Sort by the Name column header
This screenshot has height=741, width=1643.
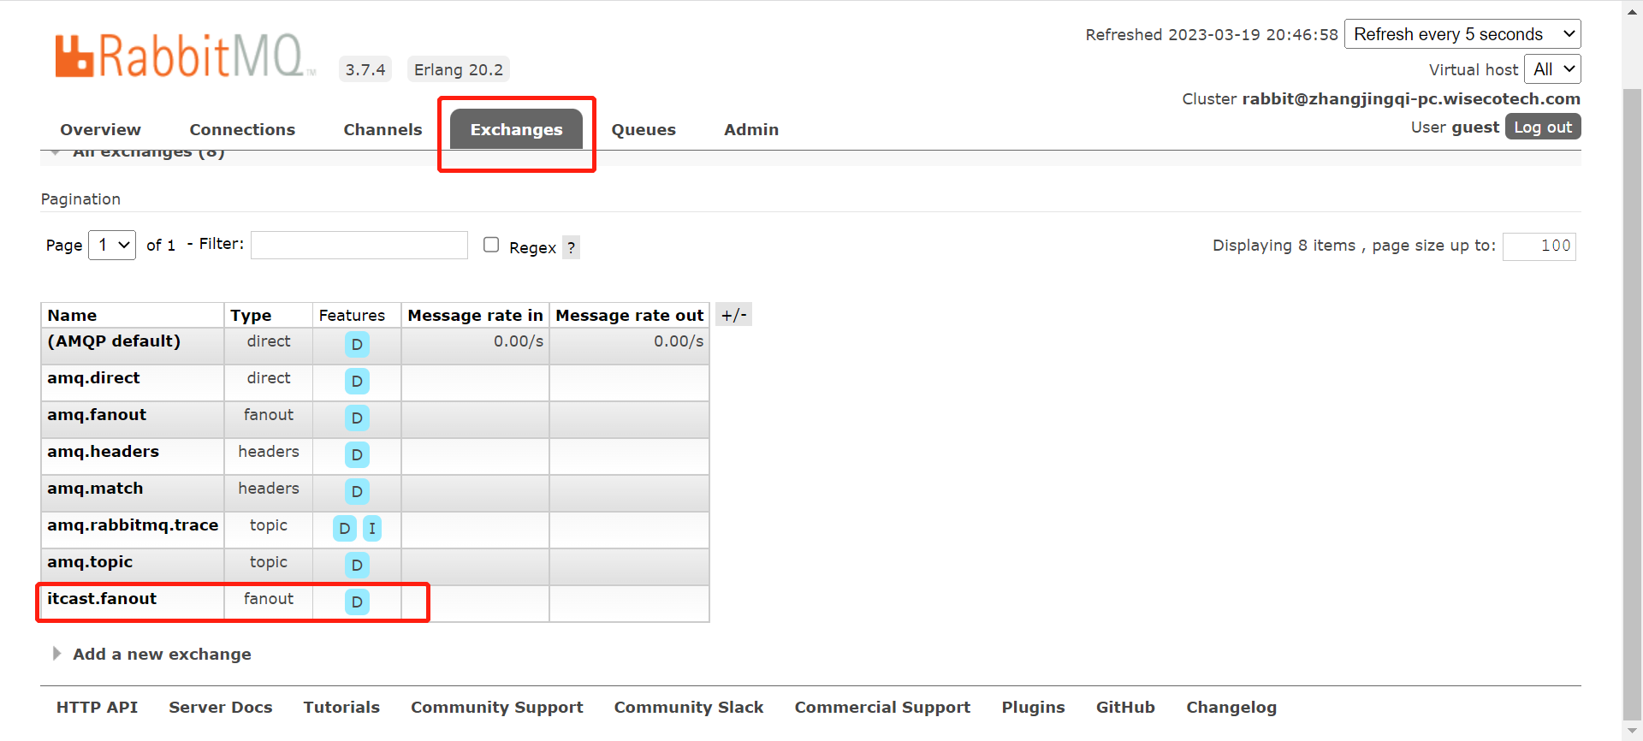(x=72, y=315)
